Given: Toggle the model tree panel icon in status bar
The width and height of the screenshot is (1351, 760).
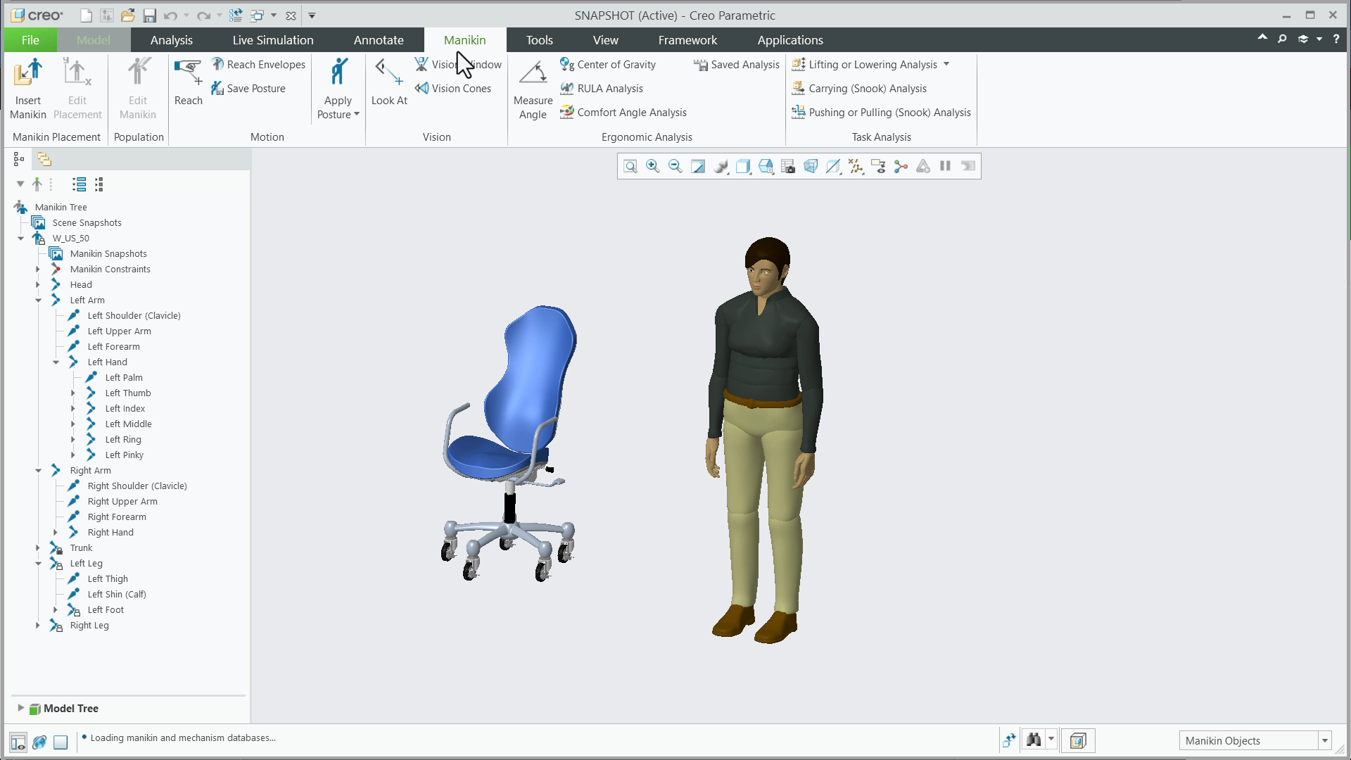Looking at the screenshot, I should tap(18, 742).
